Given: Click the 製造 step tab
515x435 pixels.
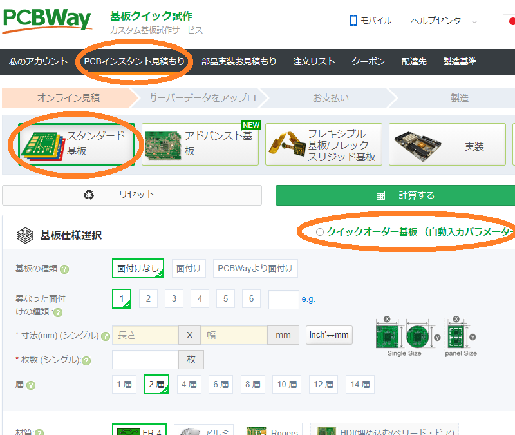Looking at the screenshot, I should tap(459, 98).
